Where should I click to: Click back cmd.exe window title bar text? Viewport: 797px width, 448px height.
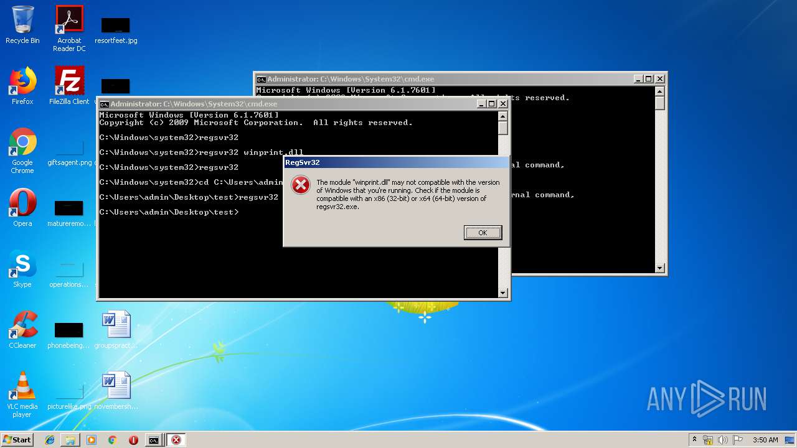[351, 79]
